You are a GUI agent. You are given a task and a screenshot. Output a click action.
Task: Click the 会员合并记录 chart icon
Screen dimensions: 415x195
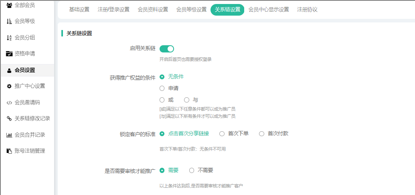click(x=9, y=135)
